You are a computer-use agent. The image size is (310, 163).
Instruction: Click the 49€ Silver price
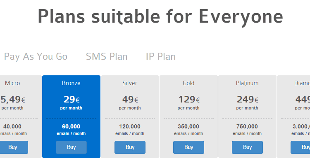[x=130, y=100]
